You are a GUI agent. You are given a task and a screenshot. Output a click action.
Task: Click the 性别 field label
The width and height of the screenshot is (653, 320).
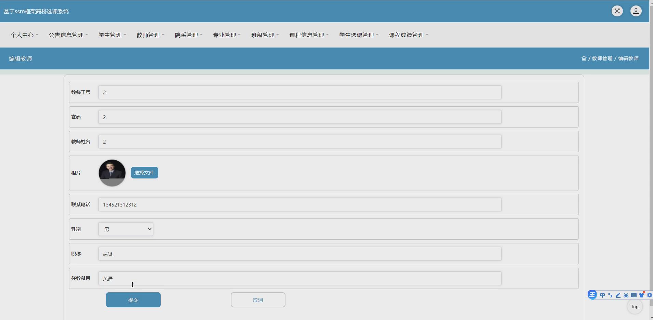tap(76, 229)
